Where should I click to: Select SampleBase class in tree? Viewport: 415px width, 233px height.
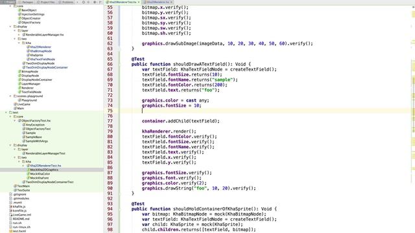[32, 137]
